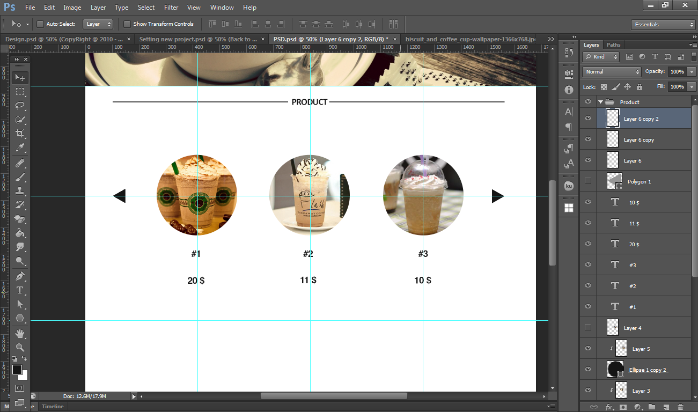Select the Horizontal Type tool
The width and height of the screenshot is (698, 412).
(20, 290)
